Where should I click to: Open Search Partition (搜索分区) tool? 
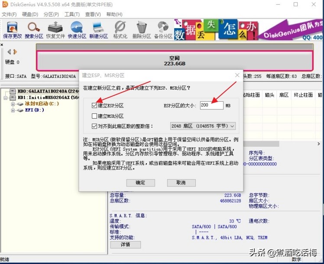34,30
